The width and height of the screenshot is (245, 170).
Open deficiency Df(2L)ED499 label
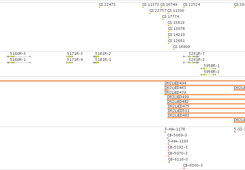[178, 97]
